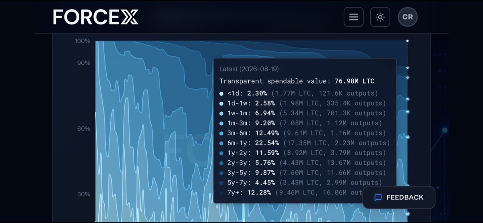Click the 3y-5y legend color dot

221,173
